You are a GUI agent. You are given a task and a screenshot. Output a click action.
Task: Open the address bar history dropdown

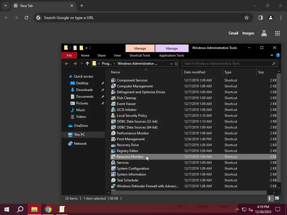pyautogui.click(x=171, y=64)
